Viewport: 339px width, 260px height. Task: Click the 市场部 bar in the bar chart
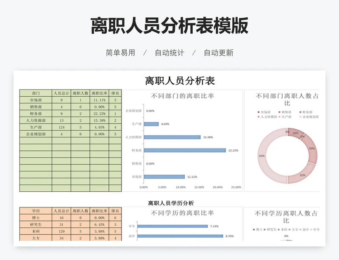click(164, 177)
